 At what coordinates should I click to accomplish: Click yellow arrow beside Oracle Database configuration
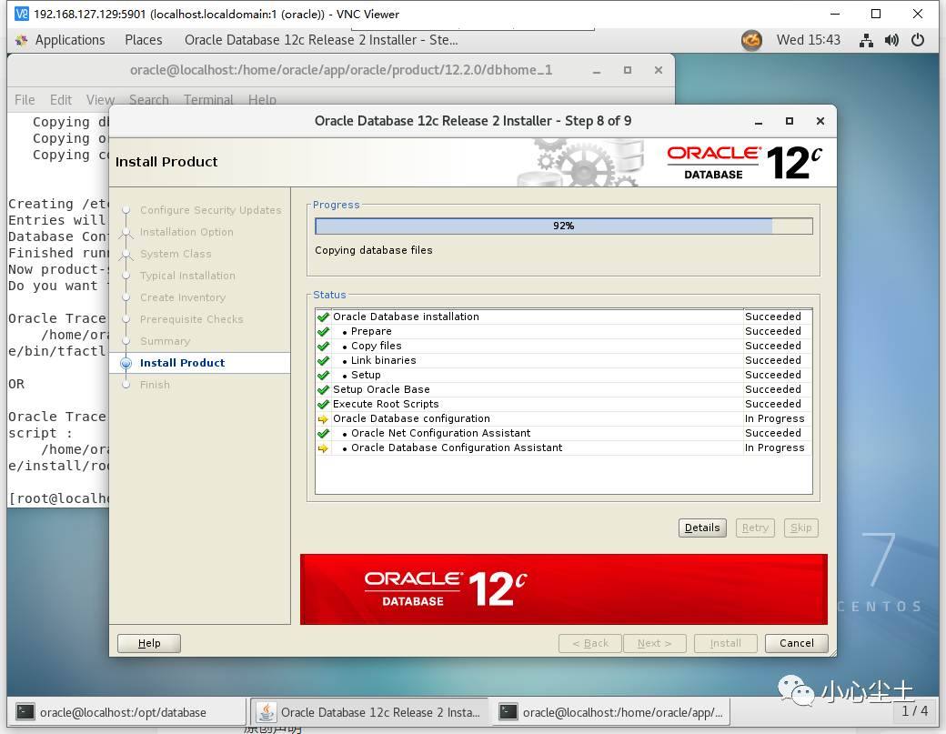tap(324, 419)
